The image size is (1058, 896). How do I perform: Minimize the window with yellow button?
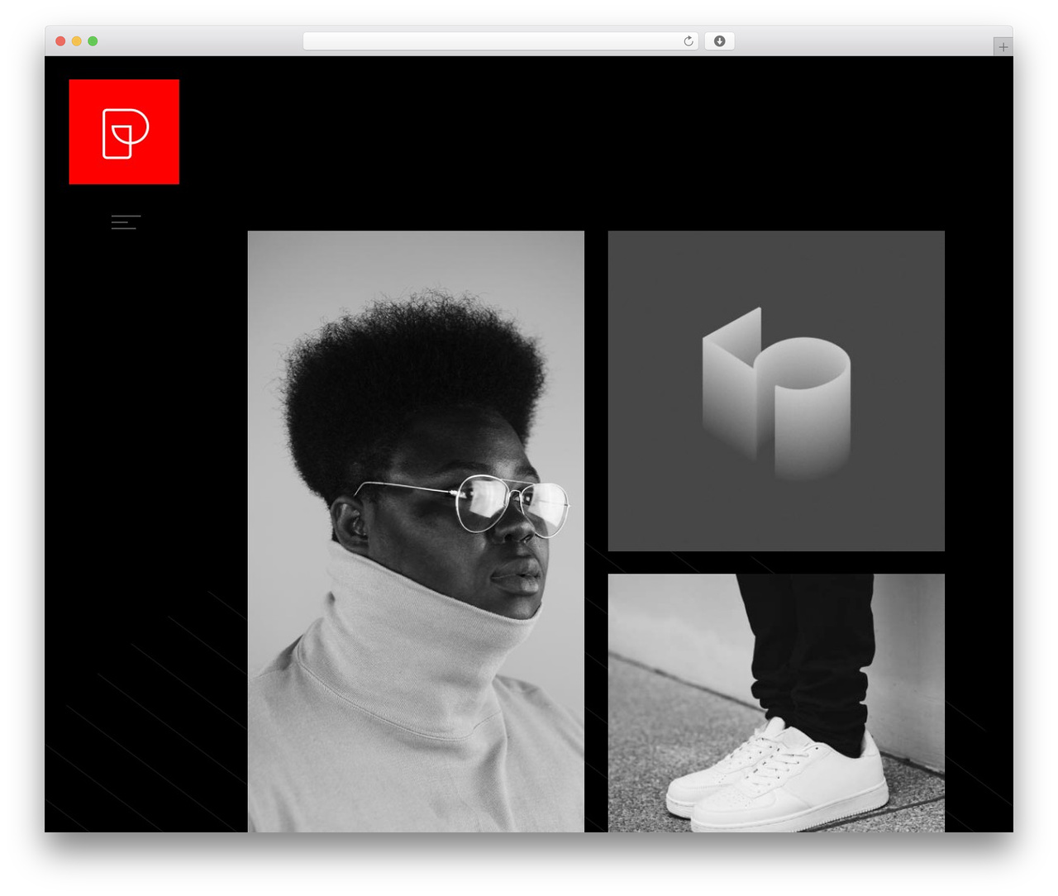(x=76, y=41)
